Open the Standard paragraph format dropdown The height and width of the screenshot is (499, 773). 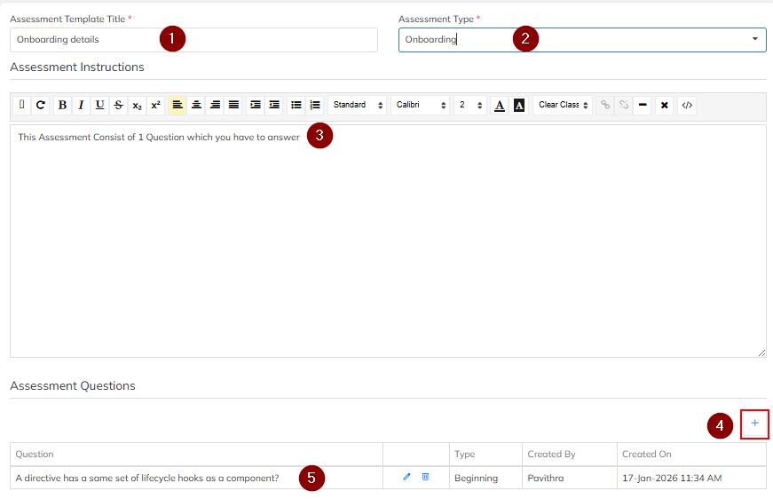[358, 105]
